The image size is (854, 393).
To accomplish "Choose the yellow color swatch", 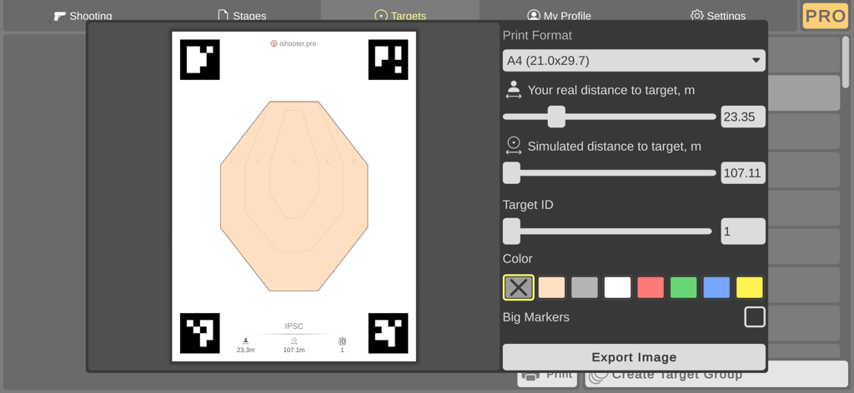I will click(750, 287).
